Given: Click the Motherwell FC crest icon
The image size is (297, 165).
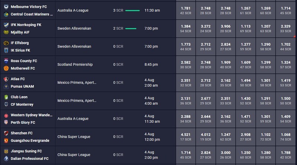Looking at the screenshot, I should pyautogui.click(x=6, y=68).
